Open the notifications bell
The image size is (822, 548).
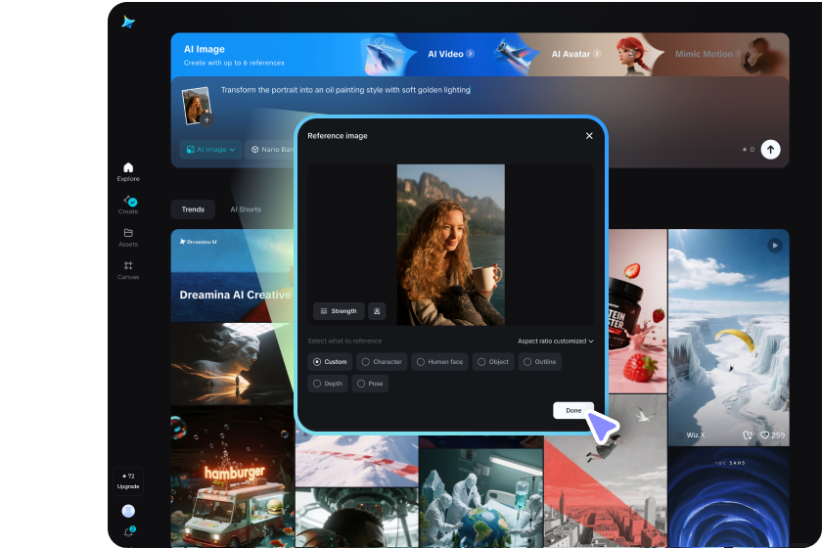(x=129, y=531)
